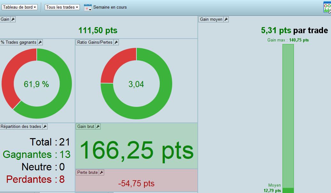Click the Total : 21 line
This screenshot has height=193, width=331.
coord(50,142)
